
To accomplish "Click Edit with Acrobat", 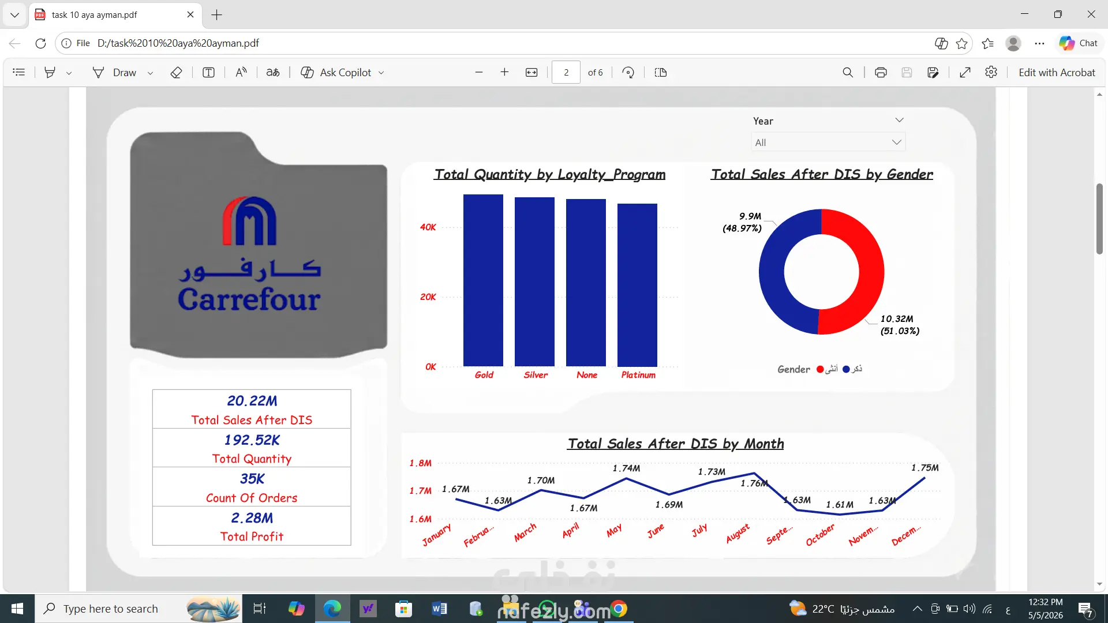I will tap(1057, 72).
